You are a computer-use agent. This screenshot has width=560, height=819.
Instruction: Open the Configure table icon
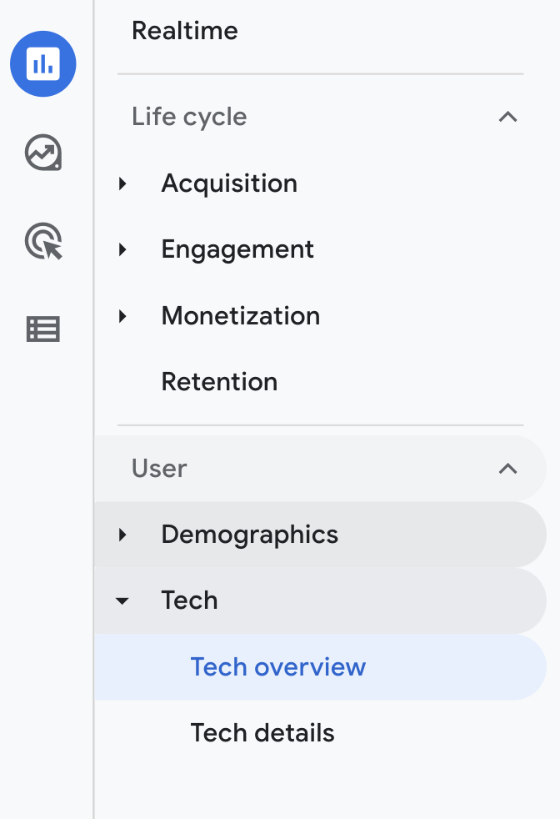(43, 329)
